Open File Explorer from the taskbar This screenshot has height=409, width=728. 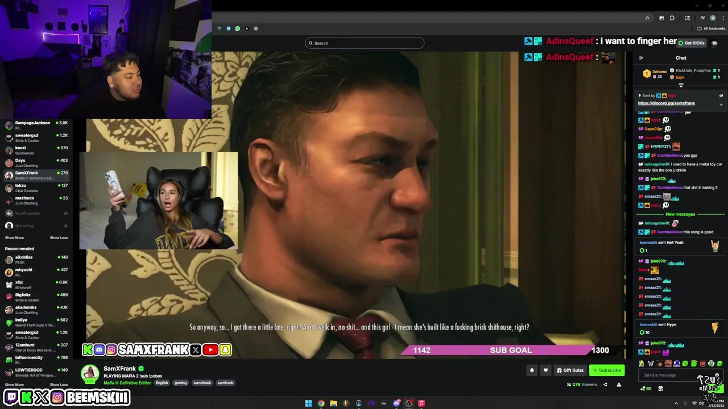pyautogui.click(x=333, y=403)
